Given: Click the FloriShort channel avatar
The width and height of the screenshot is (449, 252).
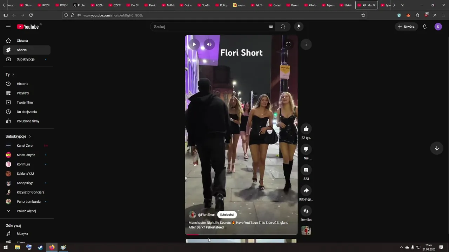Looking at the screenshot, I should point(193,215).
